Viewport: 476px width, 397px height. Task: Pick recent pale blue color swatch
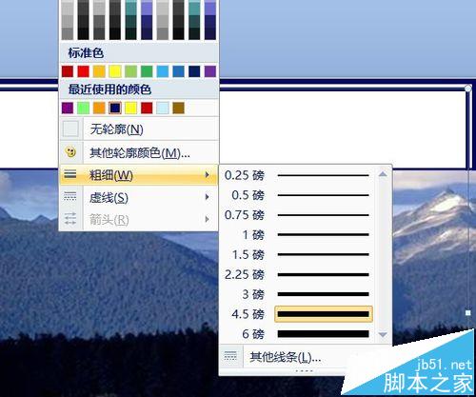(x=163, y=108)
